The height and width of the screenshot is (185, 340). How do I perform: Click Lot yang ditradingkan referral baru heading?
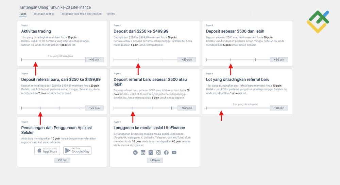[x=238, y=80]
